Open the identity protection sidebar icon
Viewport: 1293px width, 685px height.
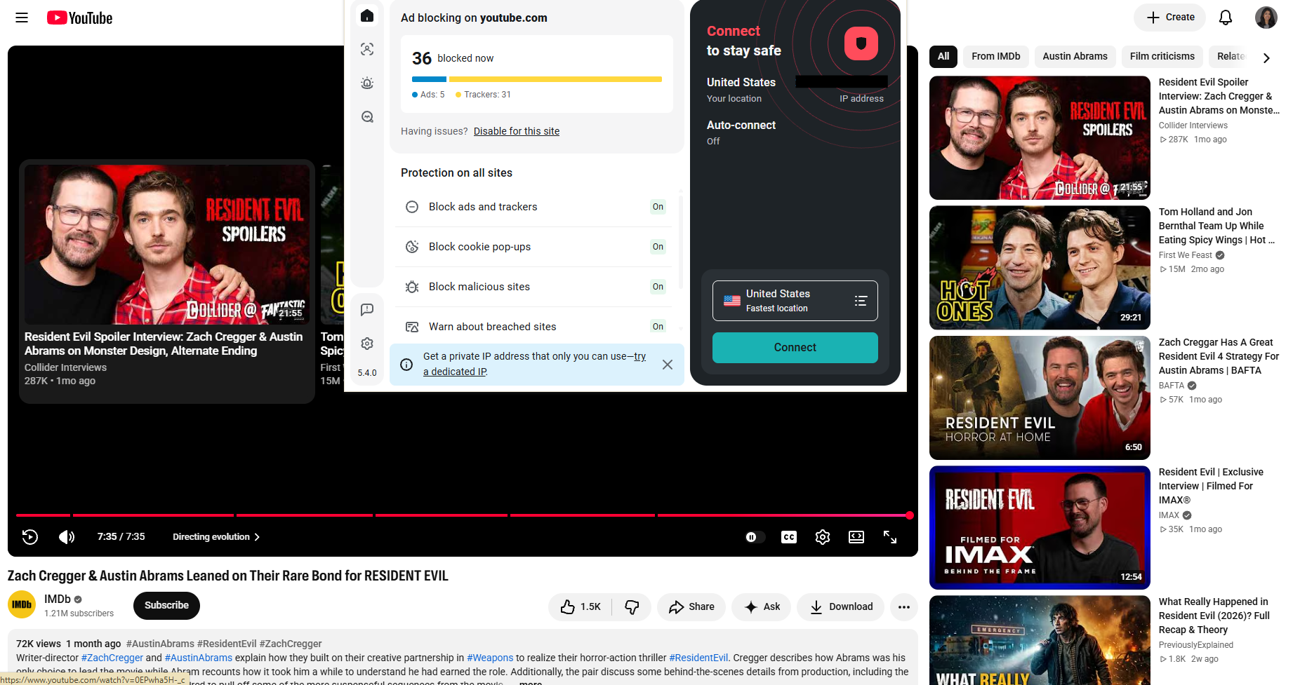(367, 49)
